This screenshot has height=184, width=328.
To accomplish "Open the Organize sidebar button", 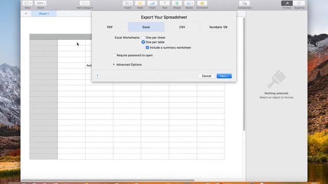I will pyautogui.click(x=299, y=4).
